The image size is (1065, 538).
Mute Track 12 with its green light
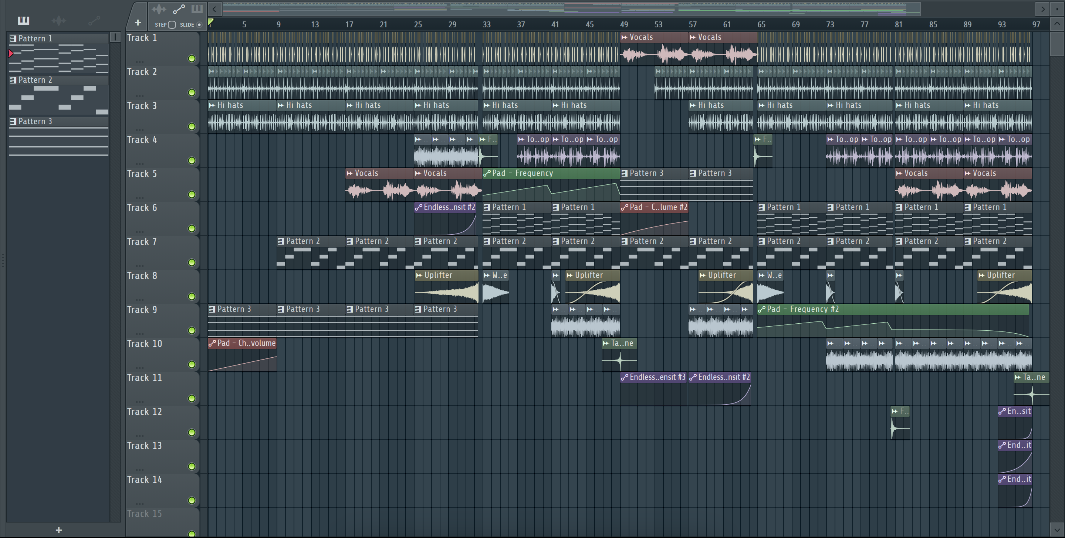coord(192,433)
